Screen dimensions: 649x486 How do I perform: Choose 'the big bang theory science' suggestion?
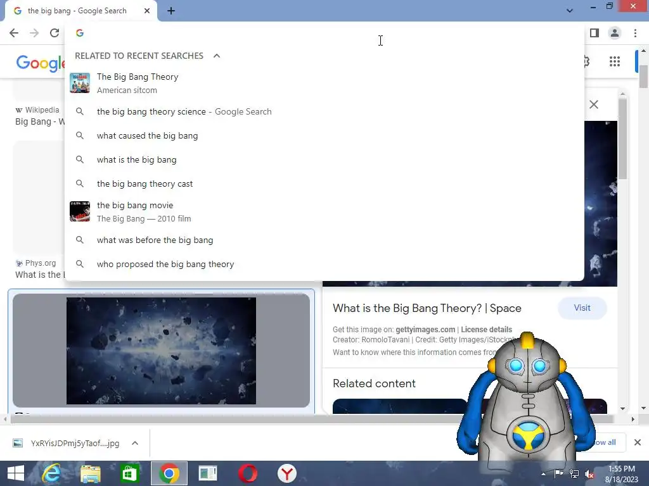[324, 111]
